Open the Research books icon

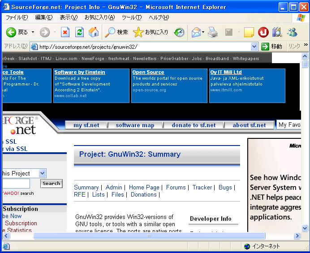tap(277, 32)
